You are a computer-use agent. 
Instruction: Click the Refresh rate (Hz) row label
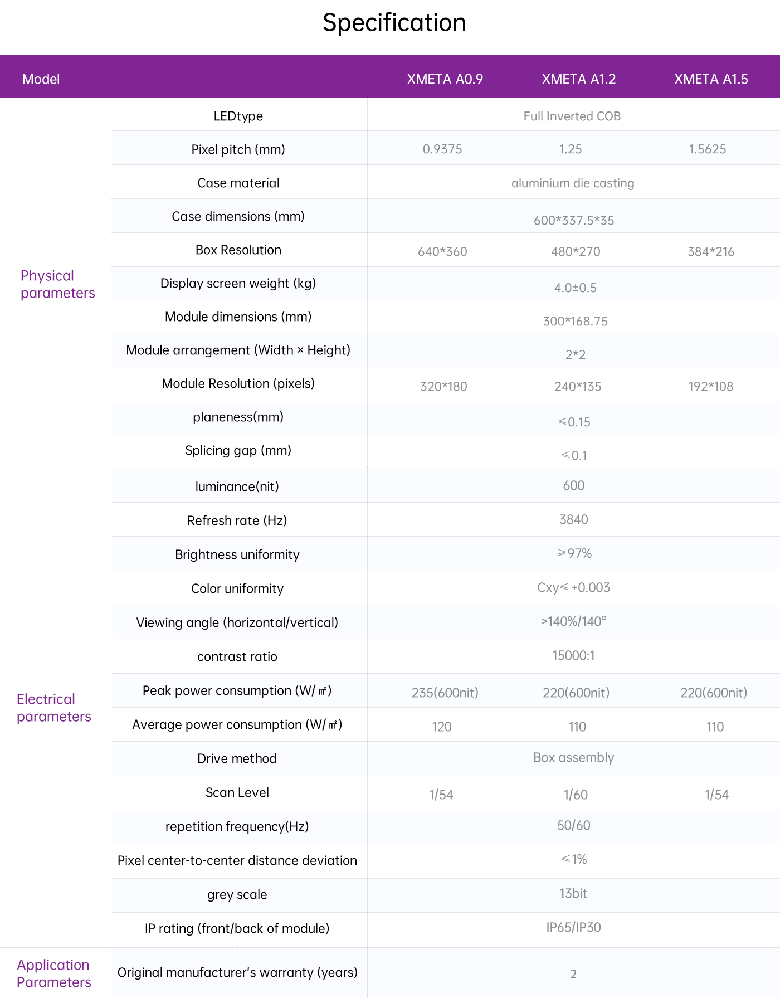pyautogui.click(x=237, y=520)
